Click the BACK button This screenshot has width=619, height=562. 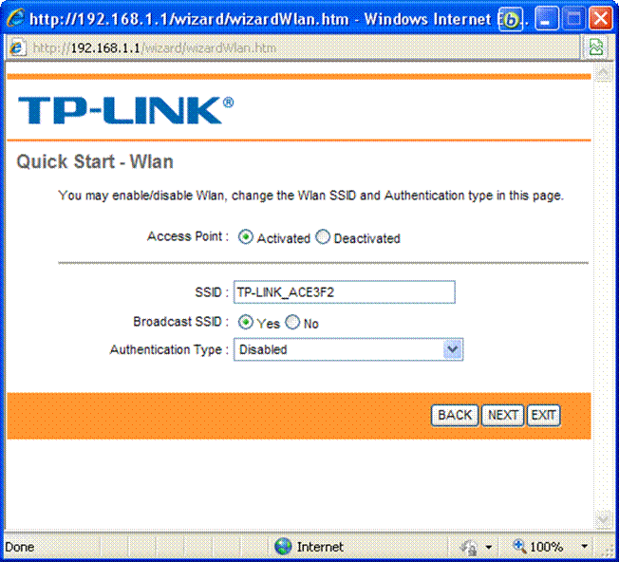click(x=455, y=415)
